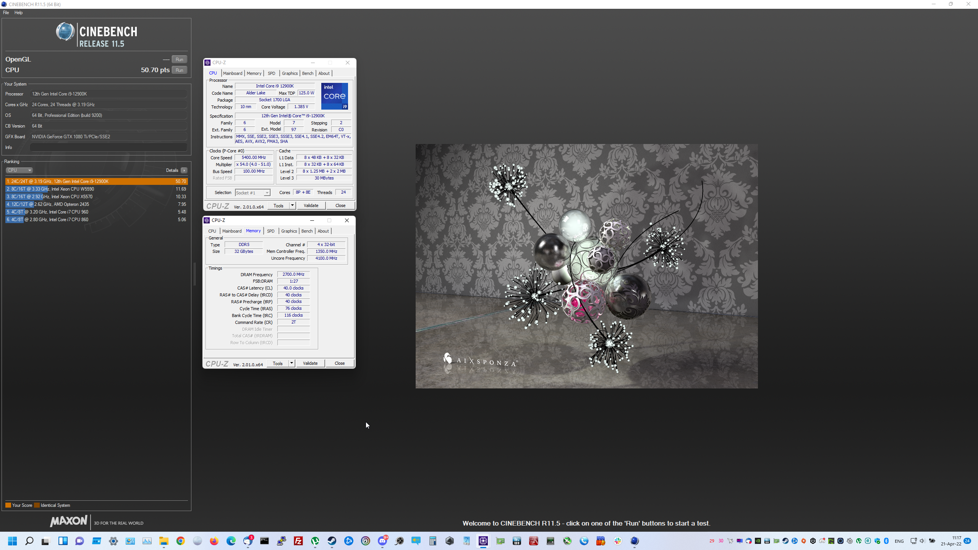Click the ENG language indicator
The height and width of the screenshot is (550, 978).
pos(899,541)
